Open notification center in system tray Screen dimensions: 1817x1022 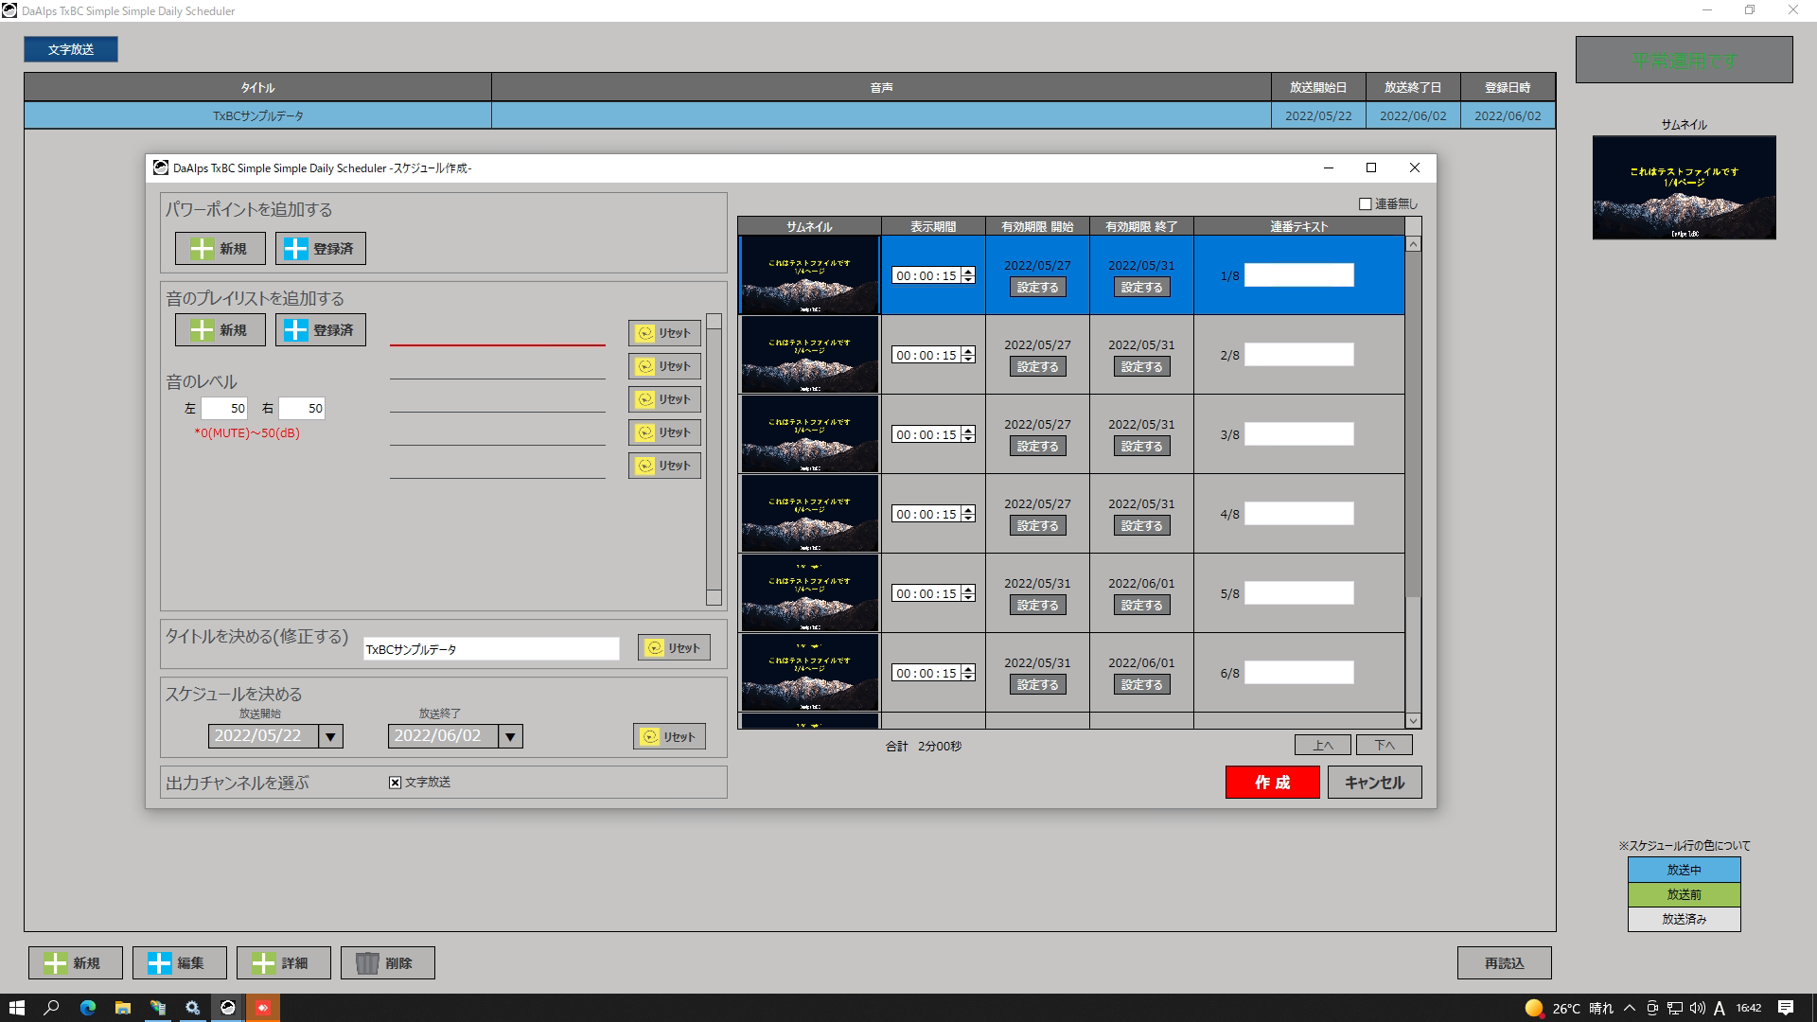click(1786, 1008)
